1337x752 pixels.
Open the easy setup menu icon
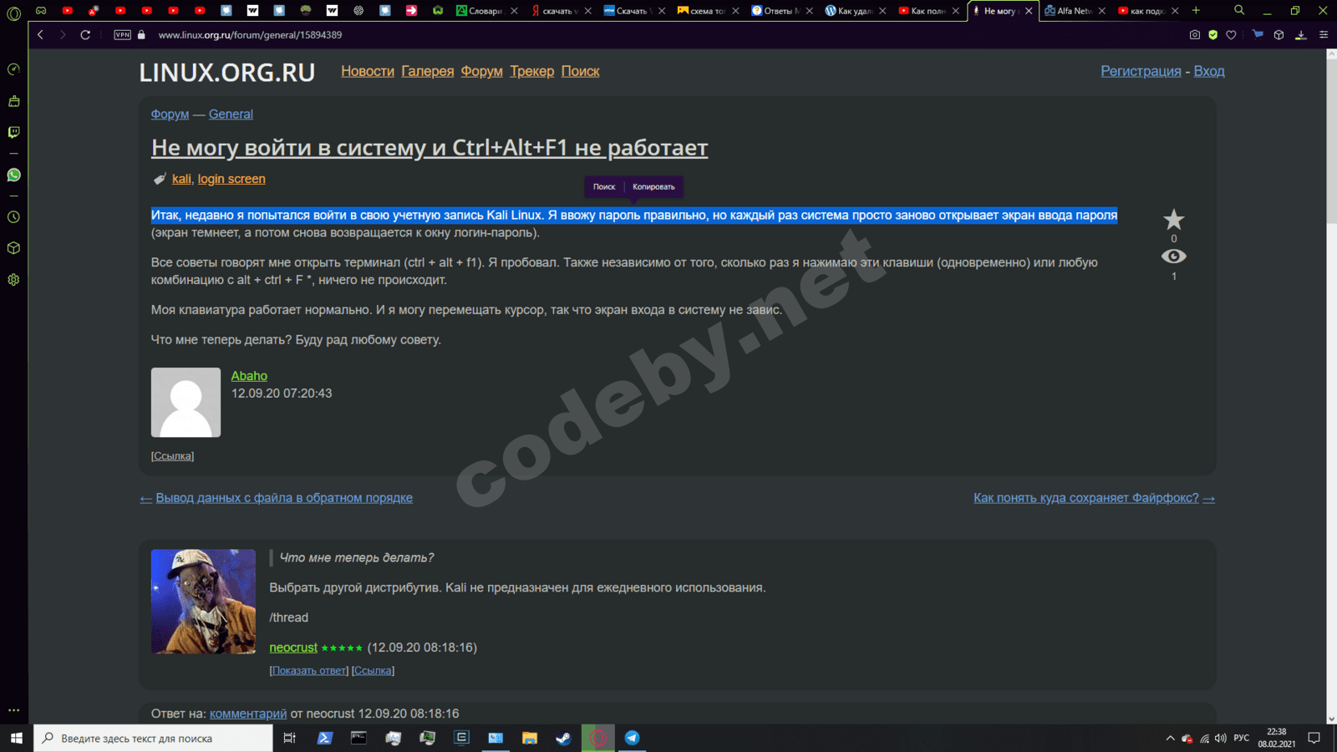point(1323,35)
